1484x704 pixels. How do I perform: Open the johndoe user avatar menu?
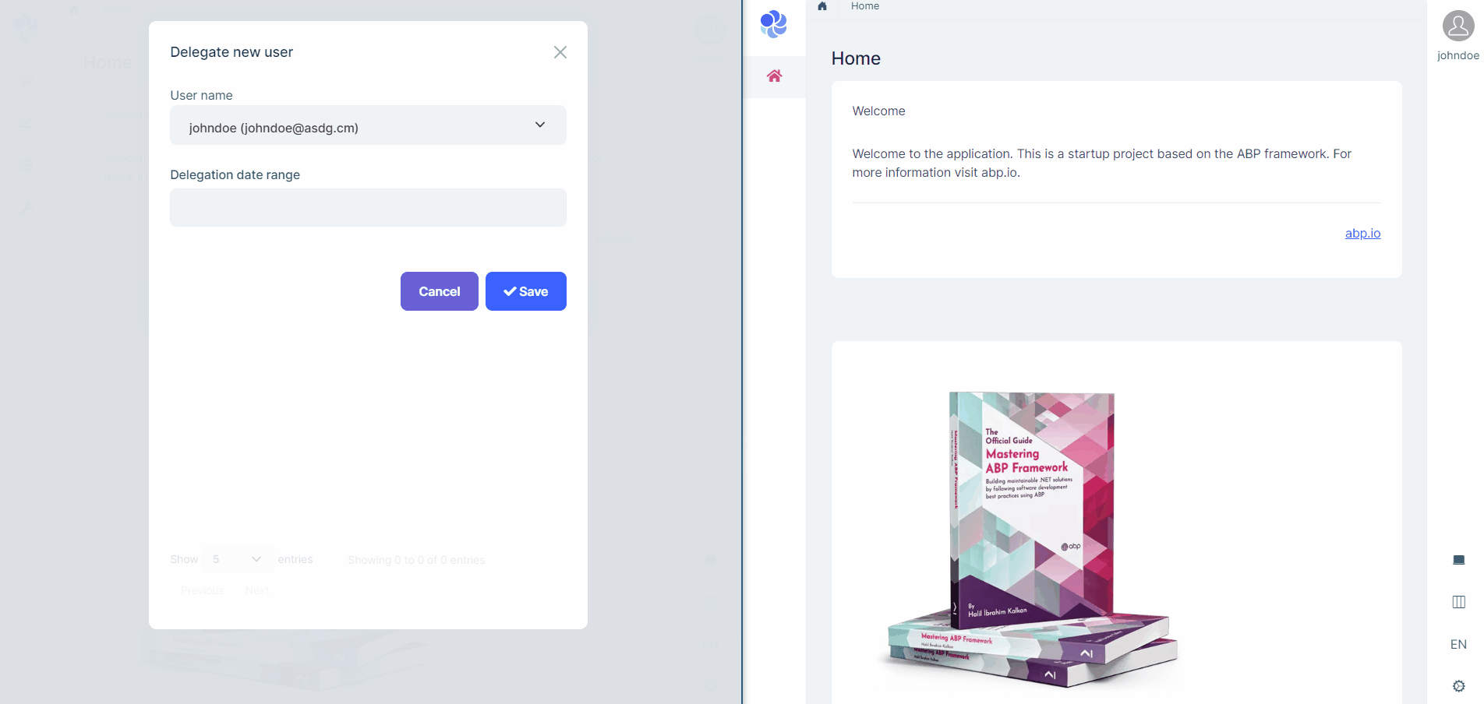(x=1457, y=26)
